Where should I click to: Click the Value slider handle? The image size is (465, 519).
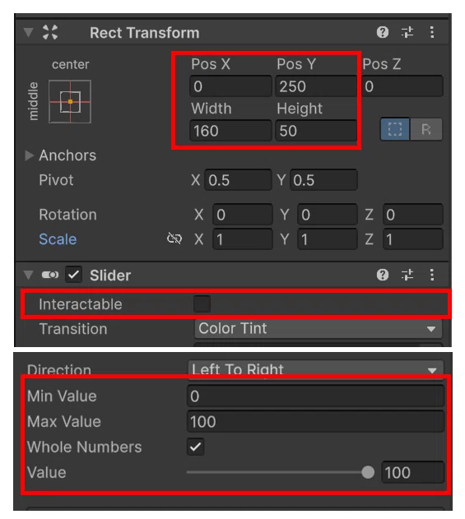368,472
